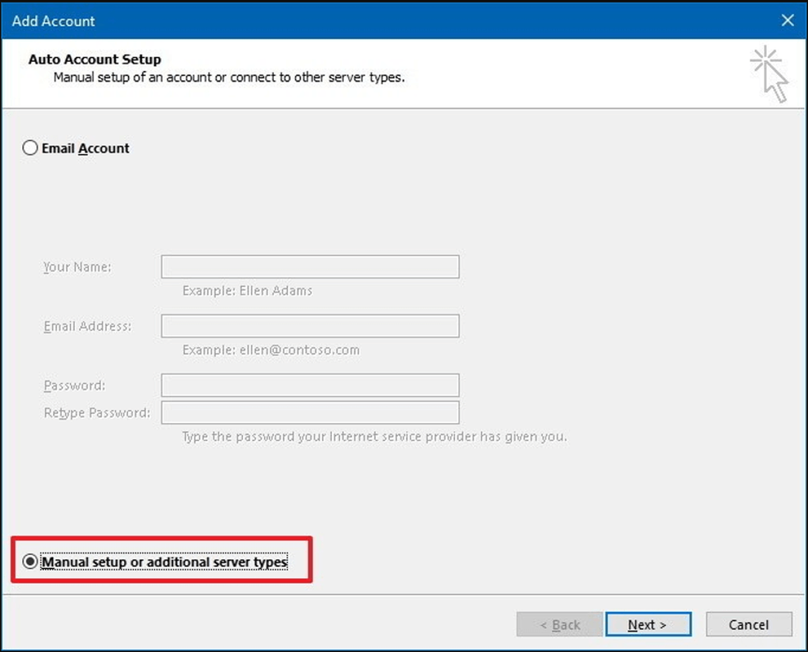Screen dimensions: 808x652
Task: Click the Your Name text field
Action: coord(310,267)
